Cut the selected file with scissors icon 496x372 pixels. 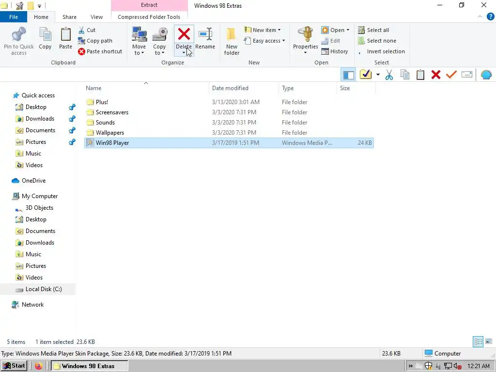(x=87, y=30)
